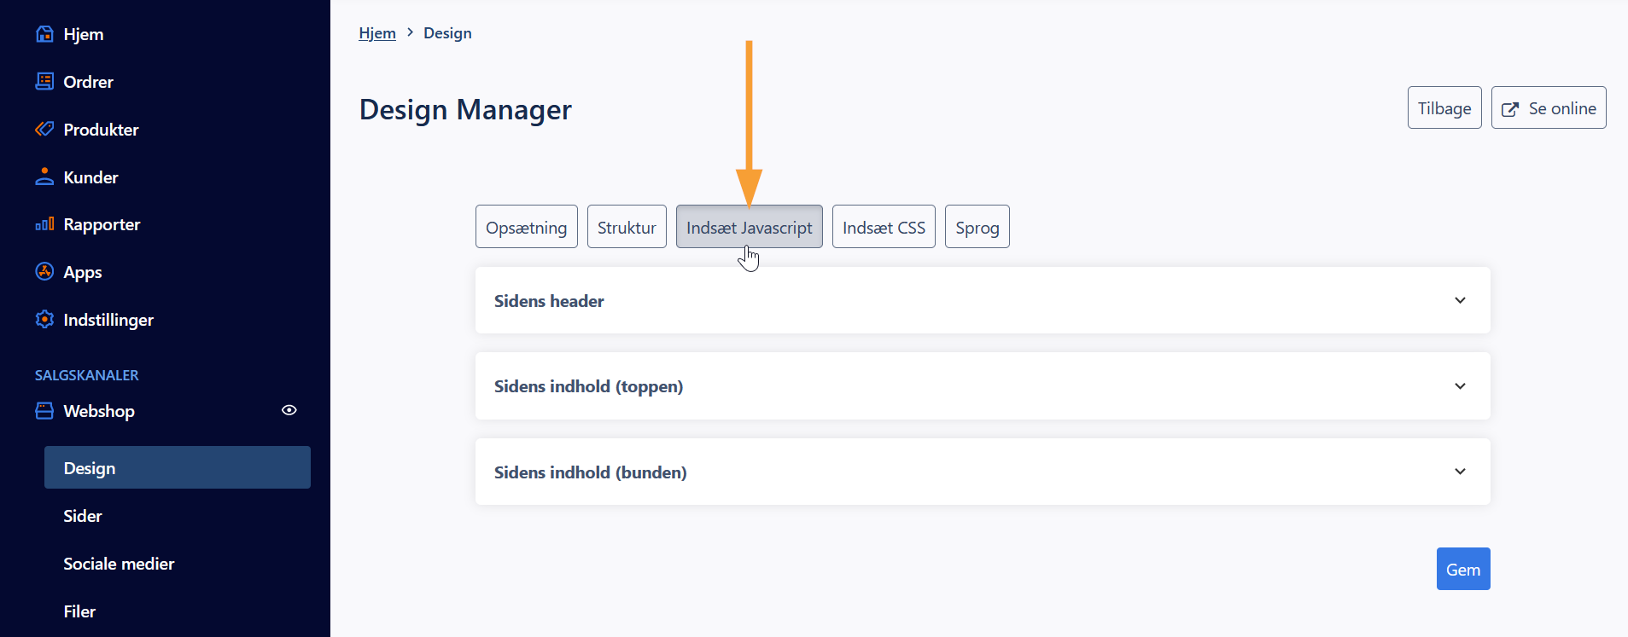Click the Tilbage button
The image size is (1628, 637).
1444,108
